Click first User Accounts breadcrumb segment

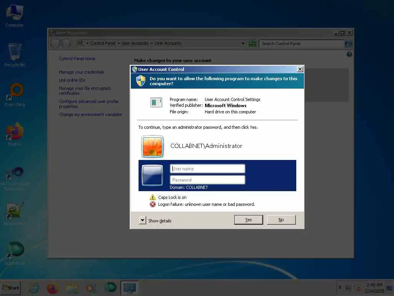135,43
